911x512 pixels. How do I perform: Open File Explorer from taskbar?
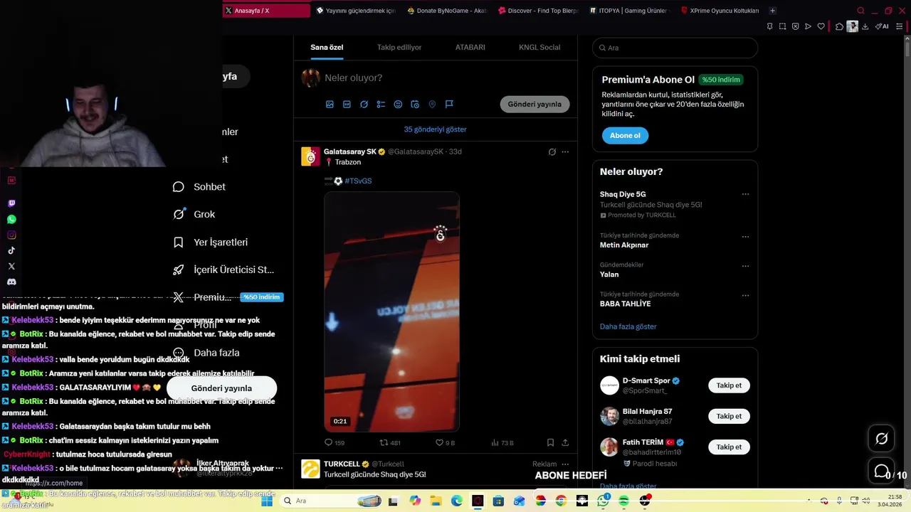(436, 501)
